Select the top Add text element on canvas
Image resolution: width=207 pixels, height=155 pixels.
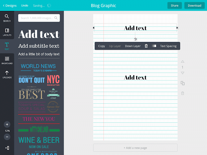[135, 28]
